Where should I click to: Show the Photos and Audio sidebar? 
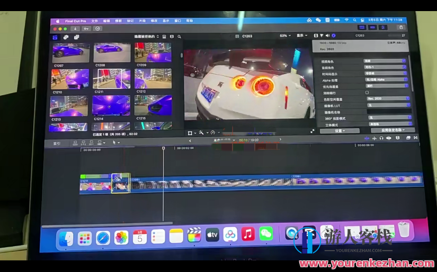pyautogui.click(x=66, y=37)
